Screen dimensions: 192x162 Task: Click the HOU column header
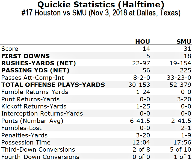[x=143, y=42]
